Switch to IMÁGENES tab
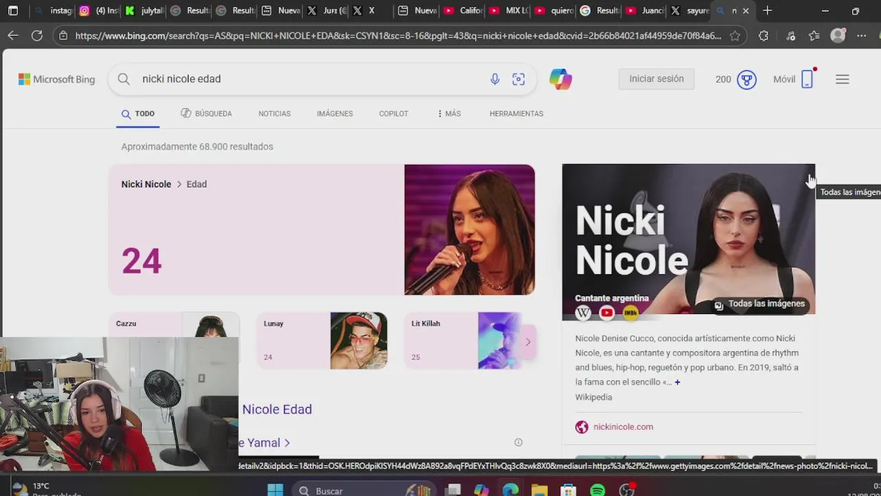This screenshot has width=881, height=496. (335, 114)
